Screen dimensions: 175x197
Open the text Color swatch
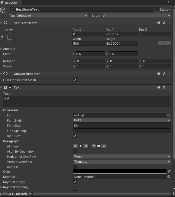[120, 171]
